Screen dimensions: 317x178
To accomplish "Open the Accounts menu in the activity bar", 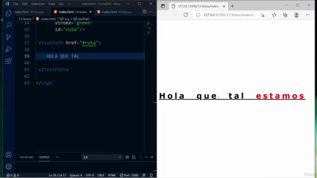I will [8, 155].
